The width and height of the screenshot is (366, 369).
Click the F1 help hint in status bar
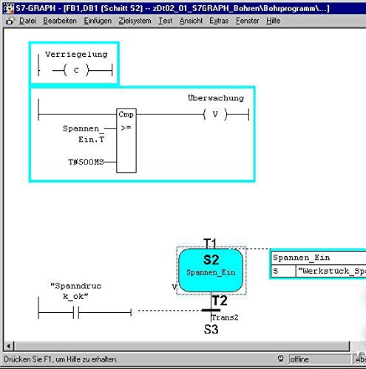61,359
